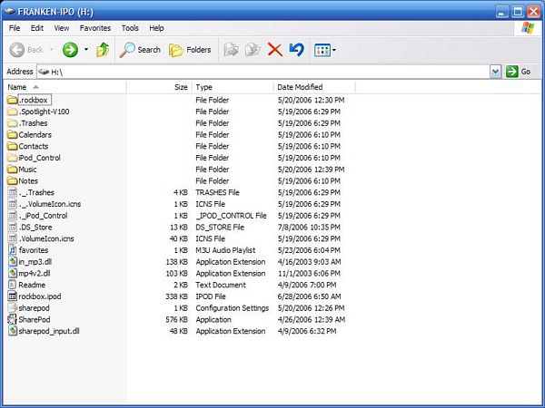Open the Views dropdown arrow
The width and height of the screenshot is (545, 408).
pyautogui.click(x=334, y=50)
